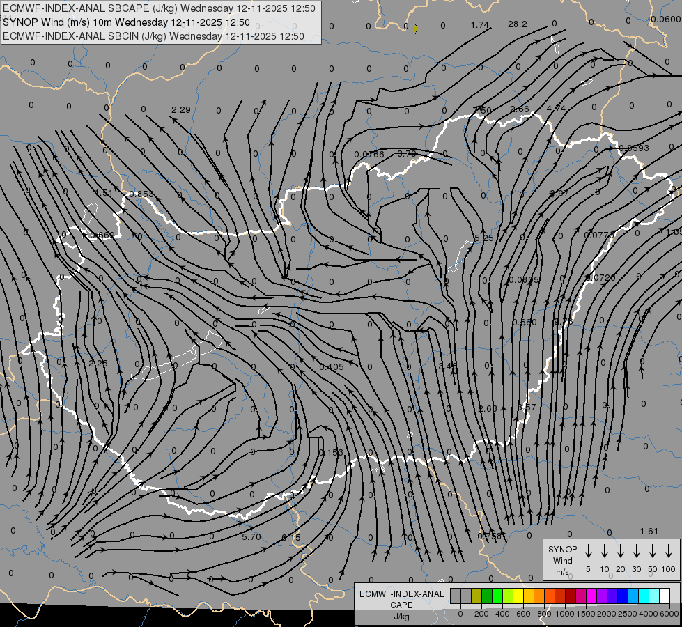Click the 1000 tick label on CAPE scale

564,614
